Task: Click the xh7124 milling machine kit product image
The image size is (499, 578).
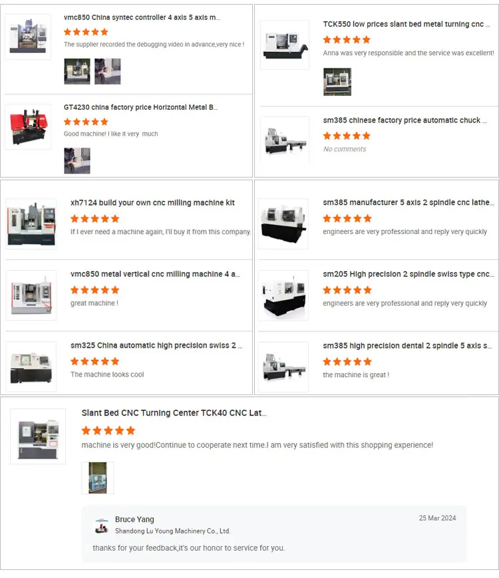Action: point(31,223)
